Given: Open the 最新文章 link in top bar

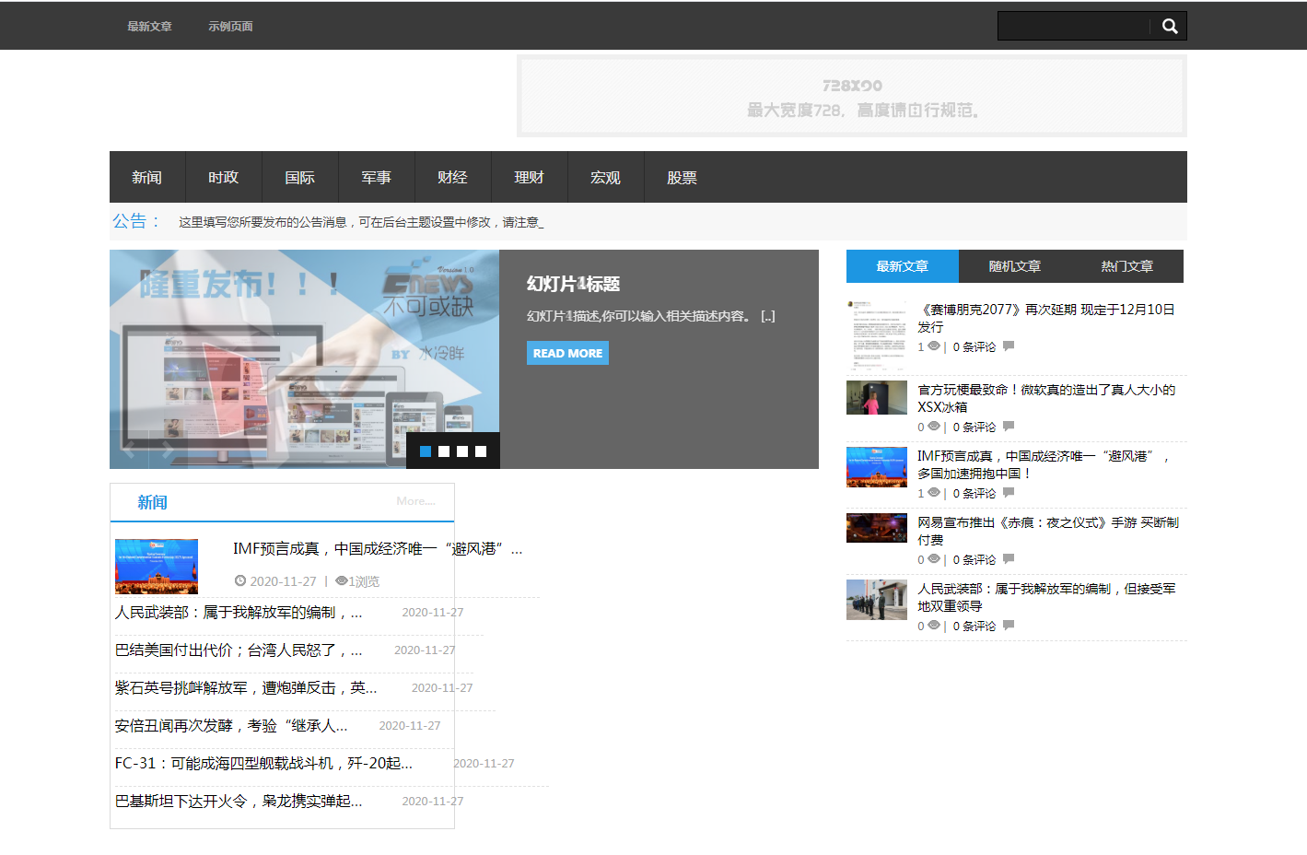Looking at the screenshot, I should tap(149, 27).
